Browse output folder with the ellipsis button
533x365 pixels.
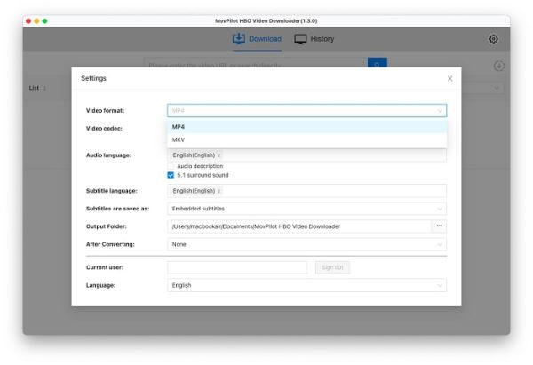[439, 226]
